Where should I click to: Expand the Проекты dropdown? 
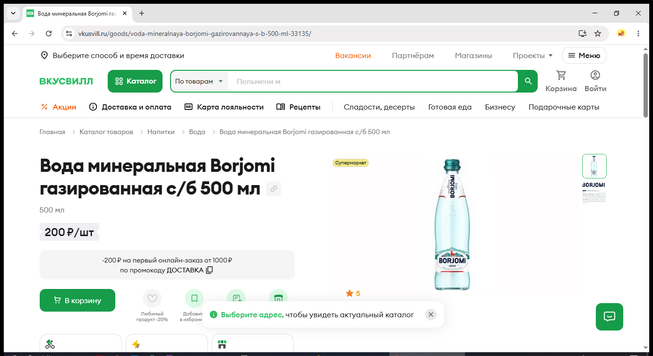click(x=533, y=56)
